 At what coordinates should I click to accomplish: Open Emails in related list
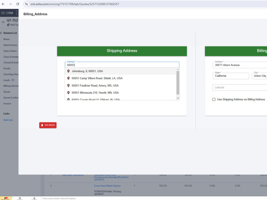coord(7,68)
